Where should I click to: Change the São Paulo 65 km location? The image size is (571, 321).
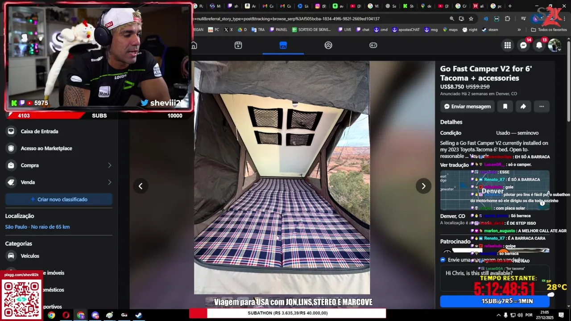pyautogui.click(x=37, y=227)
